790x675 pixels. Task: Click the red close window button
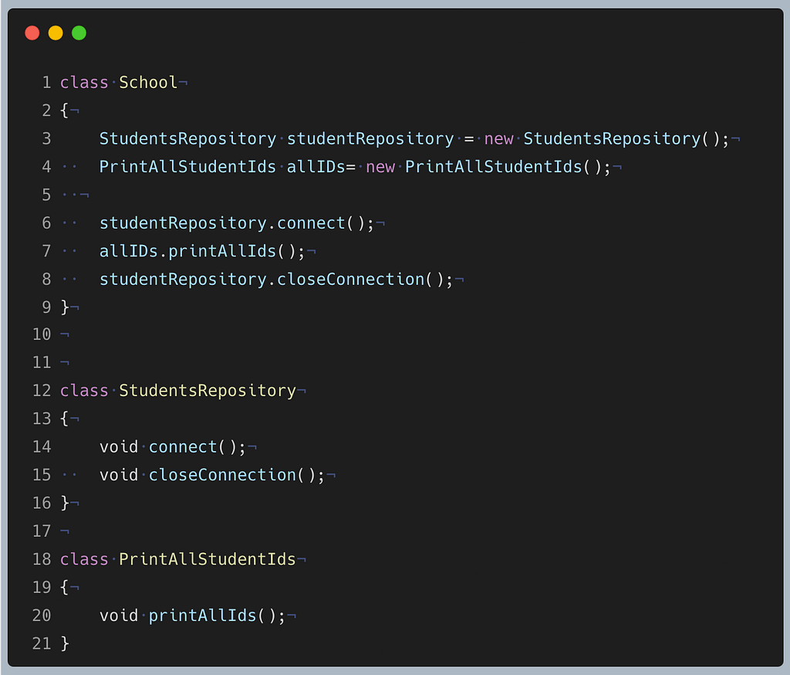[32, 33]
